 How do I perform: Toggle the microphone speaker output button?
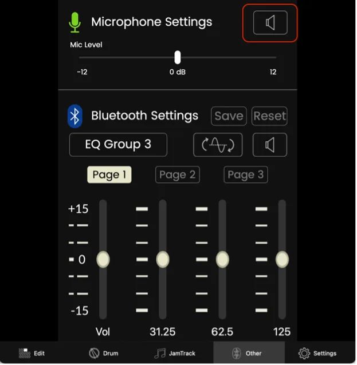(x=270, y=23)
